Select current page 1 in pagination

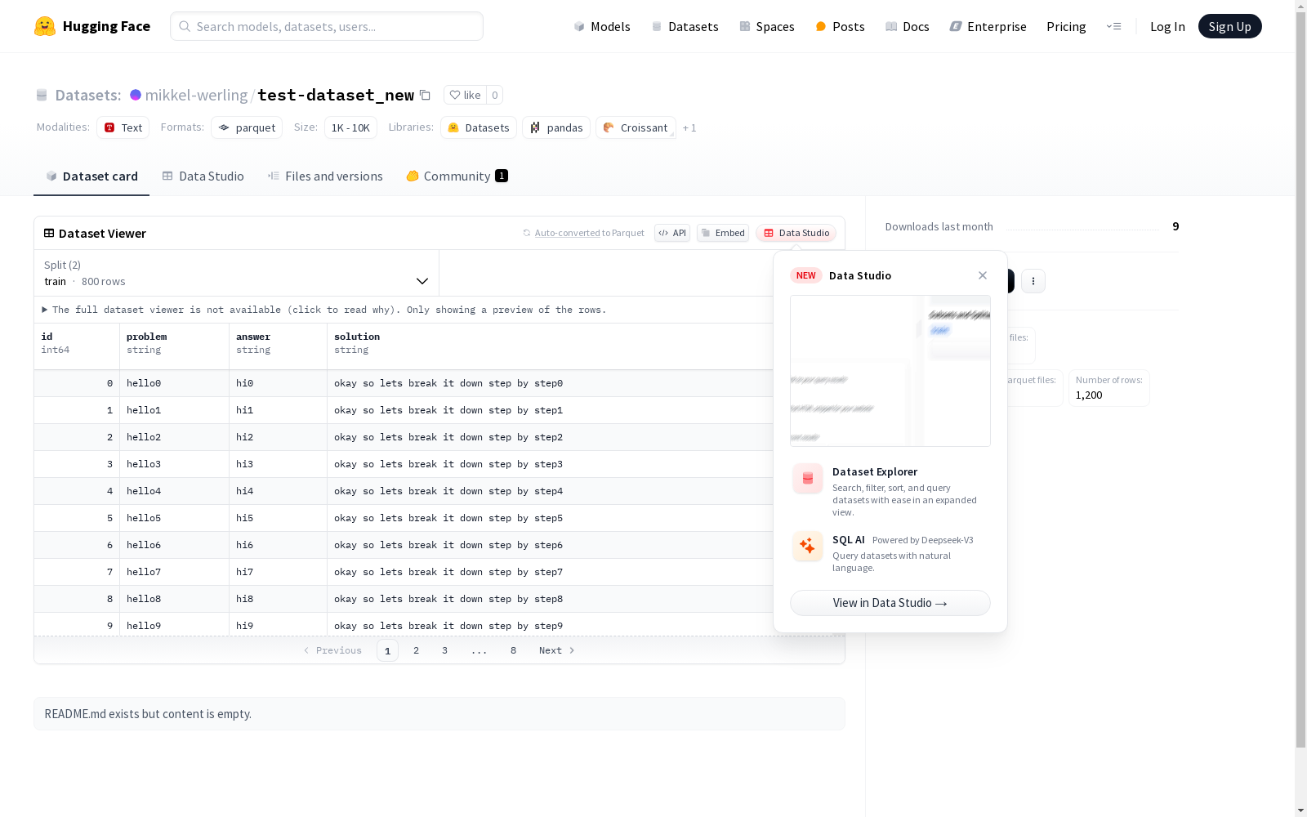(x=387, y=650)
